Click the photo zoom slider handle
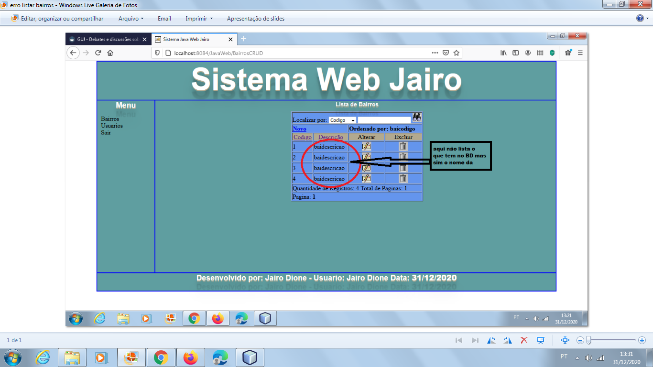This screenshot has width=653, height=367. pyautogui.click(x=588, y=340)
